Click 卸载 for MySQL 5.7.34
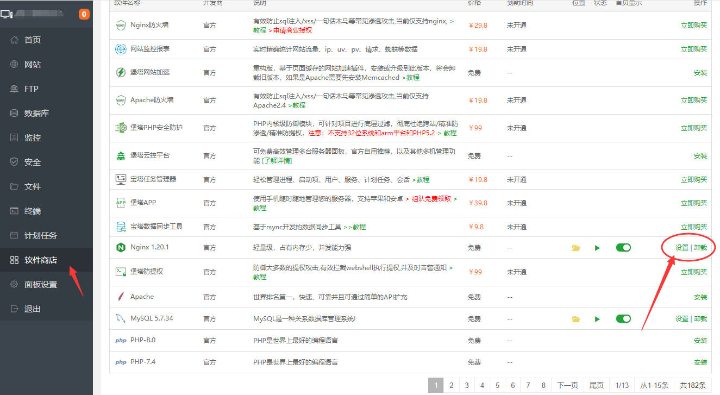The width and height of the screenshot is (720, 395). (700, 319)
